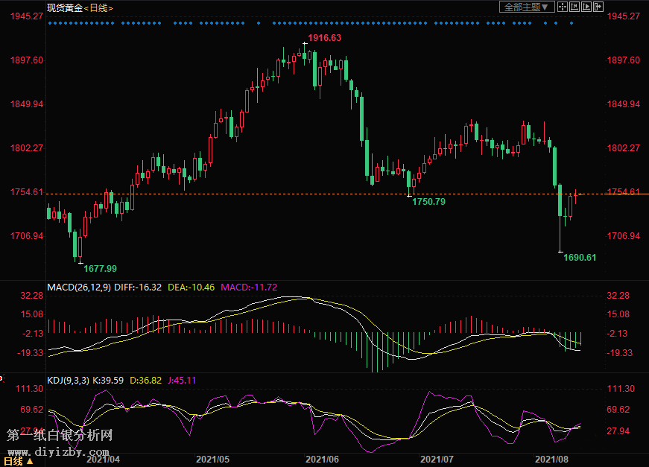Open the 全部主题 dropdown
The image size is (649, 467).
click(x=527, y=7)
